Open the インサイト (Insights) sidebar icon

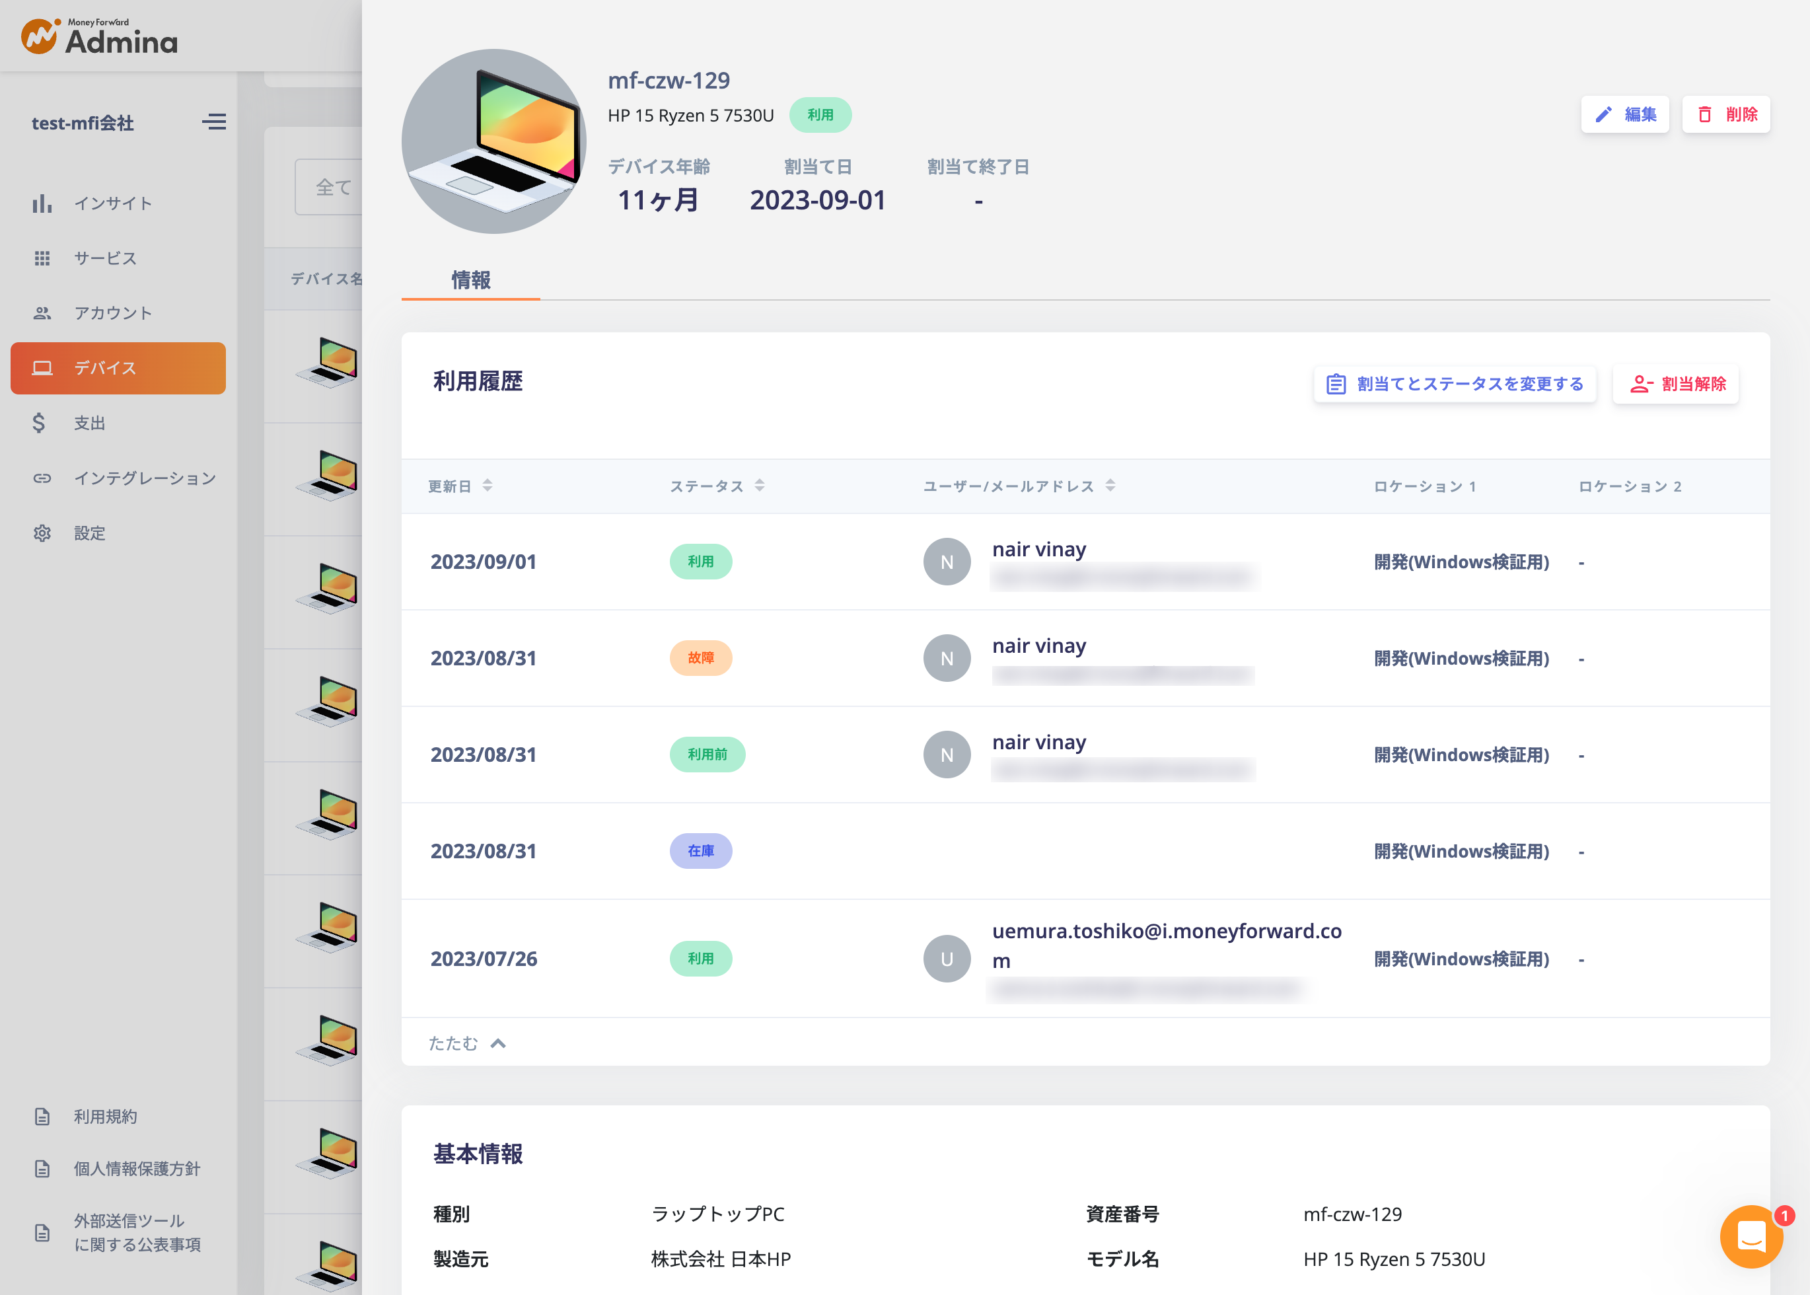click(42, 203)
